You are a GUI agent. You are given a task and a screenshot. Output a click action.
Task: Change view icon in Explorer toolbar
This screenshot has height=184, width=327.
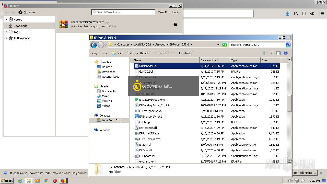click(265, 53)
